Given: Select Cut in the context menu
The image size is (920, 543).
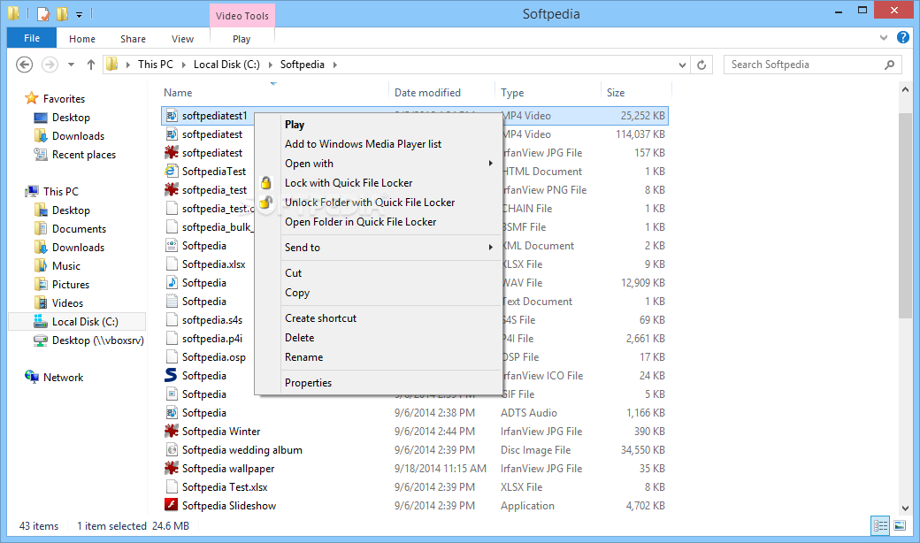Looking at the screenshot, I should pos(293,272).
